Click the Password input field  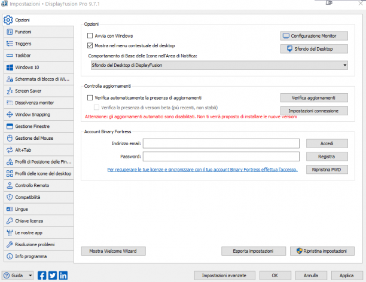point(221,157)
